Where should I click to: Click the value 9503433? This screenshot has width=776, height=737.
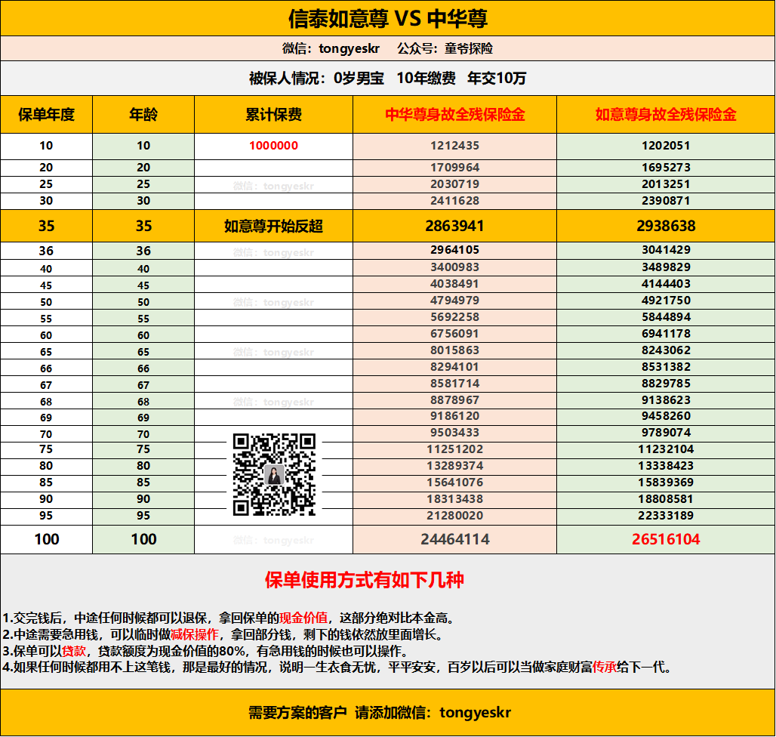(x=455, y=433)
